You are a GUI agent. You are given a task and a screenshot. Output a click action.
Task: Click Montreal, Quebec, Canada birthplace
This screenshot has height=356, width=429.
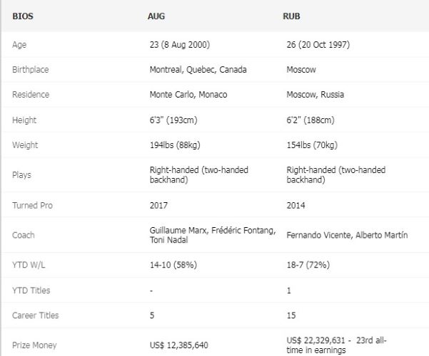point(195,70)
